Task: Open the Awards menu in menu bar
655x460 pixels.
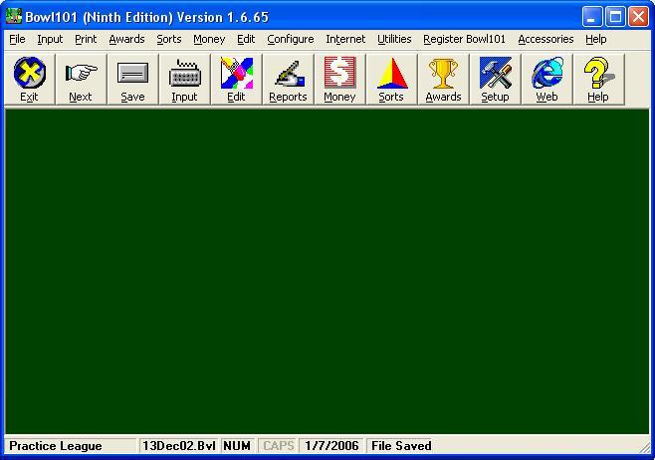Action: (126, 39)
